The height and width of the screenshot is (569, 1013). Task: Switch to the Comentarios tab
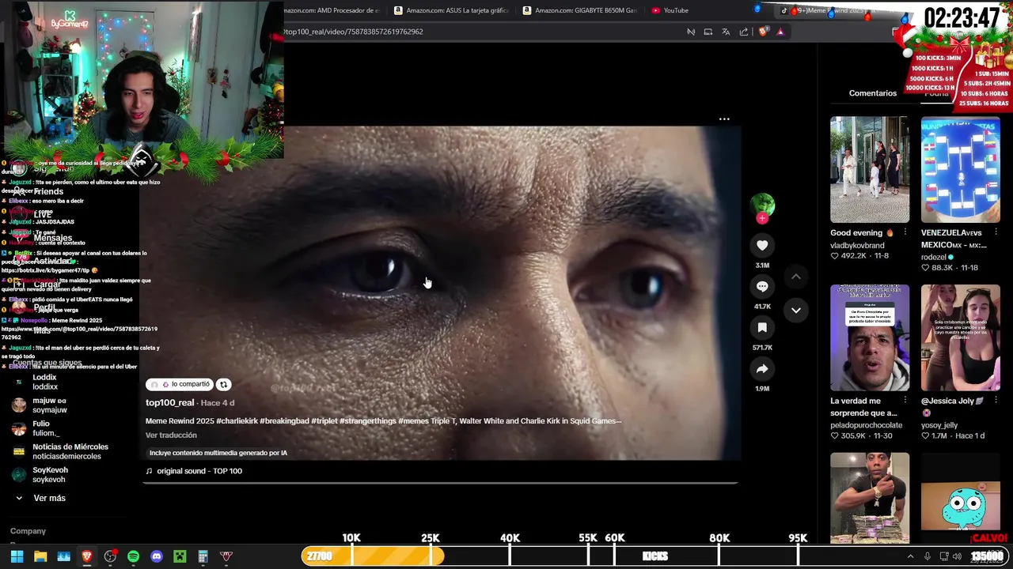pos(873,93)
